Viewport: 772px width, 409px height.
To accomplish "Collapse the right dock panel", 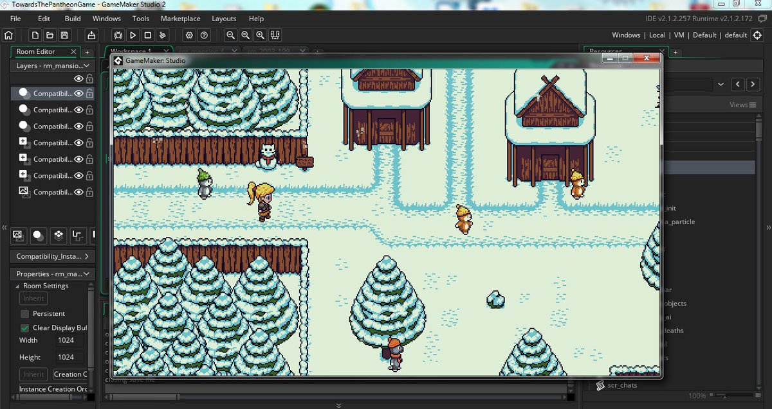I will [768, 228].
